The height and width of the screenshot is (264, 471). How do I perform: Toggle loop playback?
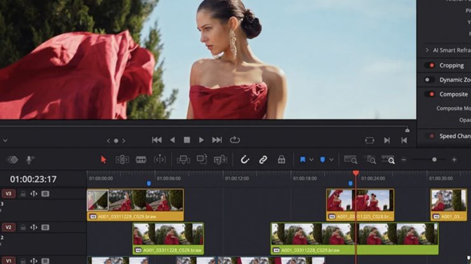pos(235,140)
